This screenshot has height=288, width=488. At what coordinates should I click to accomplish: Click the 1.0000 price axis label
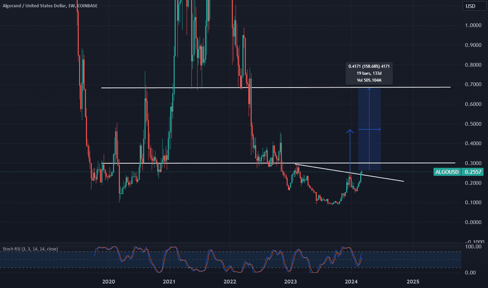click(x=473, y=25)
